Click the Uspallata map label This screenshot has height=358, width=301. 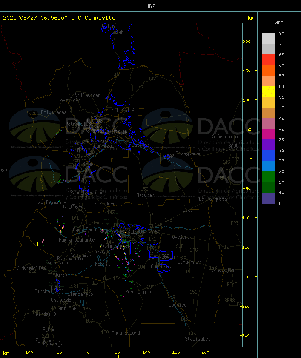click(69, 99)
